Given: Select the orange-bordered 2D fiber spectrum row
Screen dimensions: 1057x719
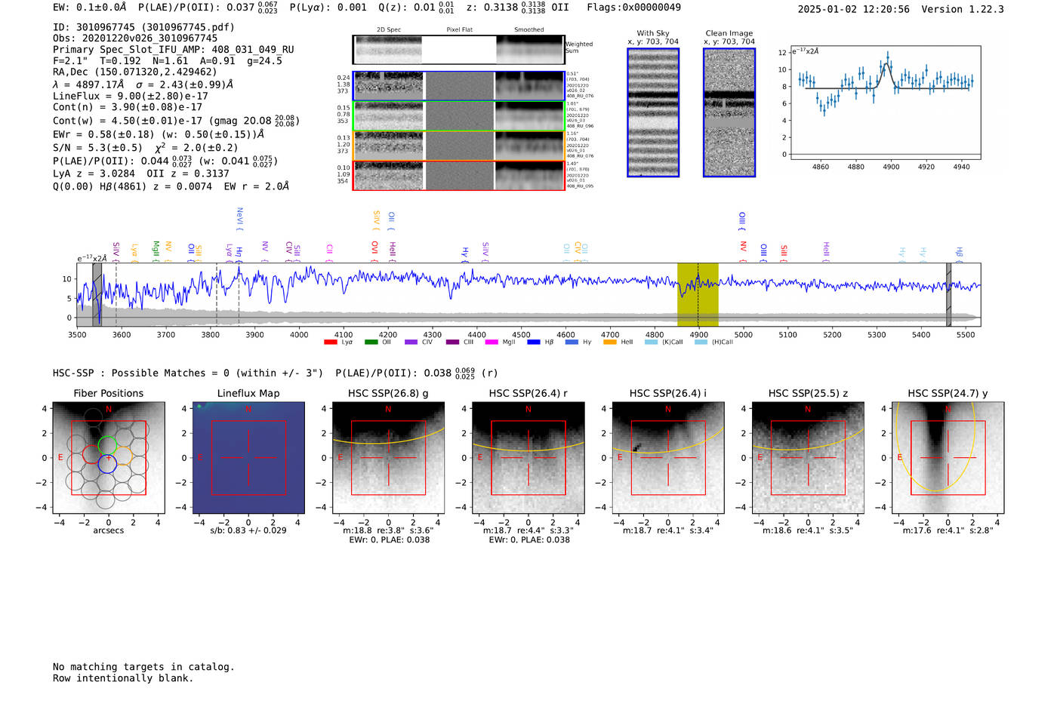Looking at the screenshot, I should [x=458, y=146].
